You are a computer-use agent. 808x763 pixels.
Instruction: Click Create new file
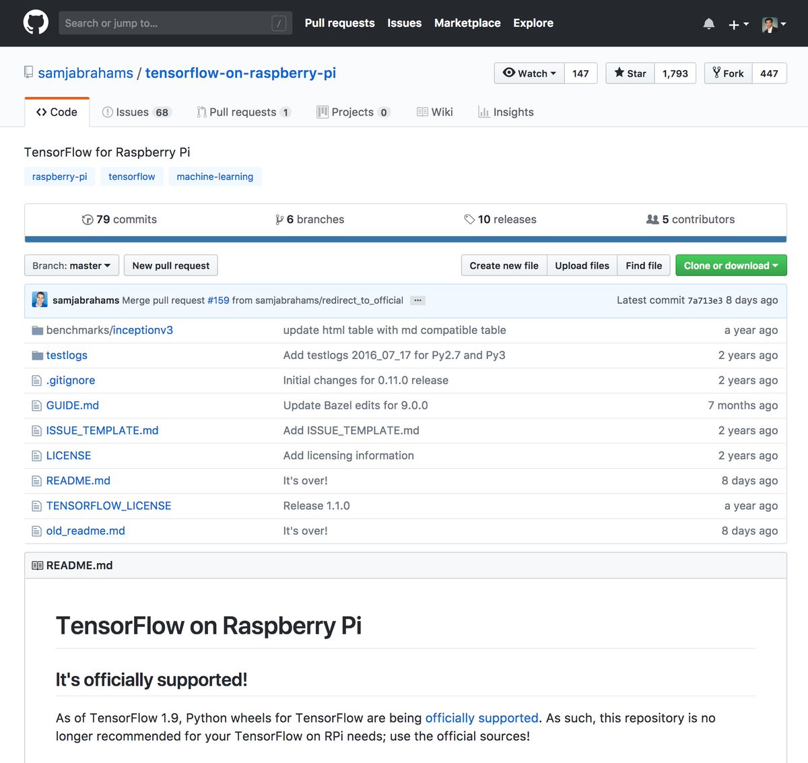[x=504, y=265]
